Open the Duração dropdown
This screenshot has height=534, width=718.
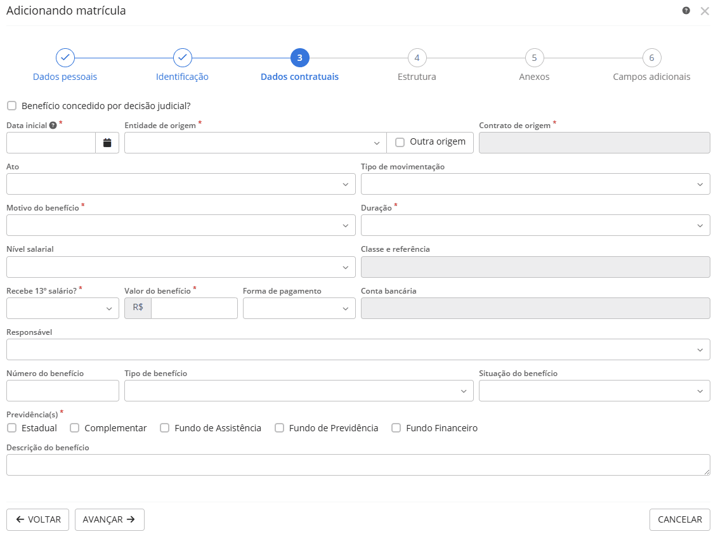coord(535,225)
